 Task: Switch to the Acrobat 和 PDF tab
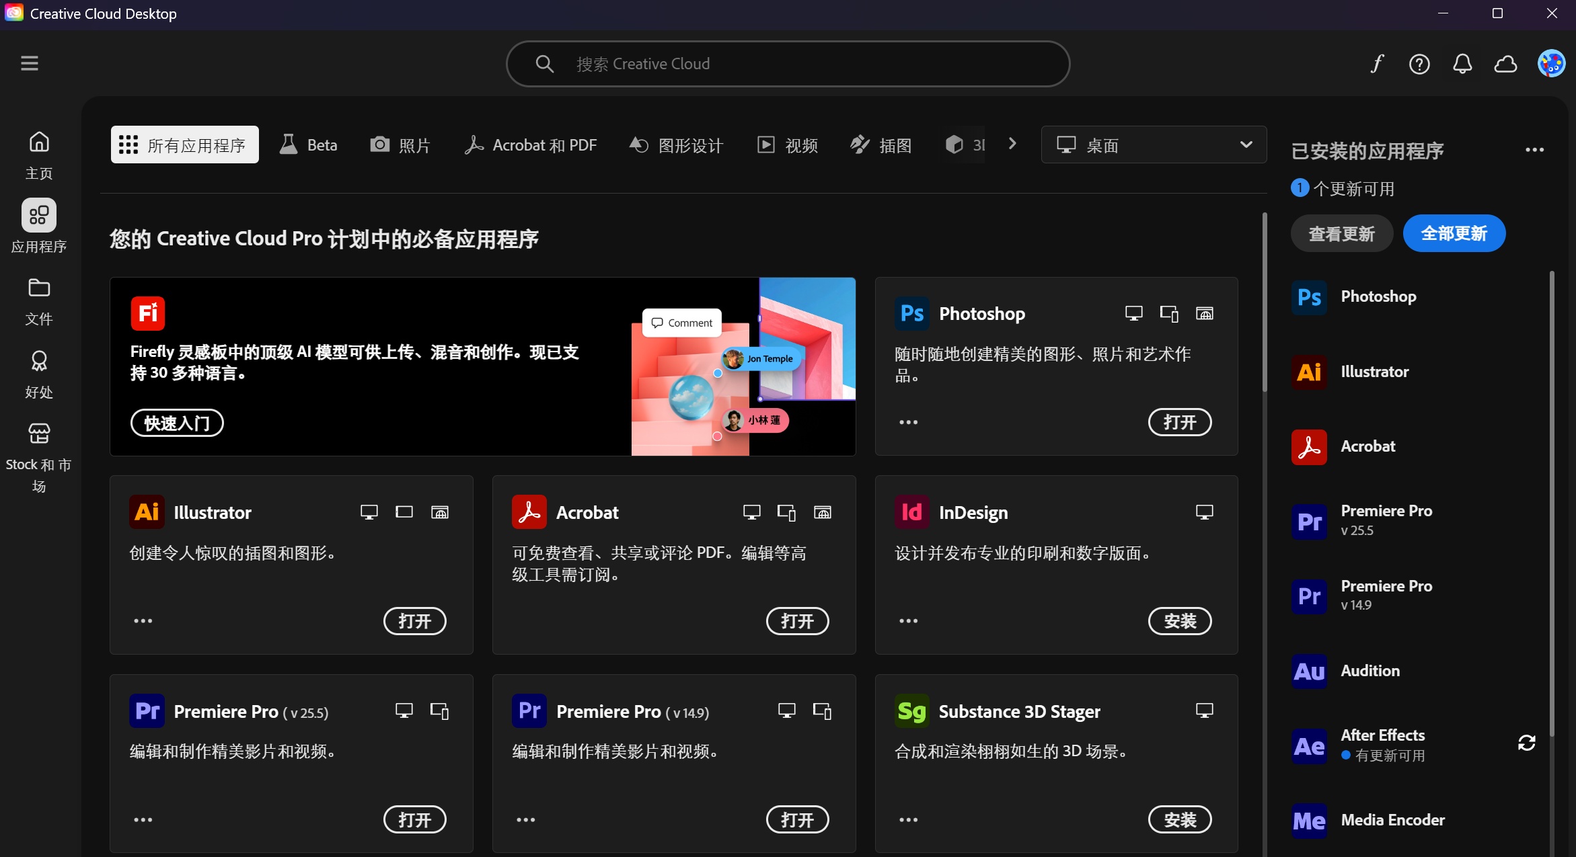click(531, 145)
